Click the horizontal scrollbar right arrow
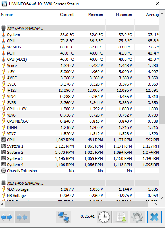165x228 pixels. pyautogui.click(x=156, y=204)
